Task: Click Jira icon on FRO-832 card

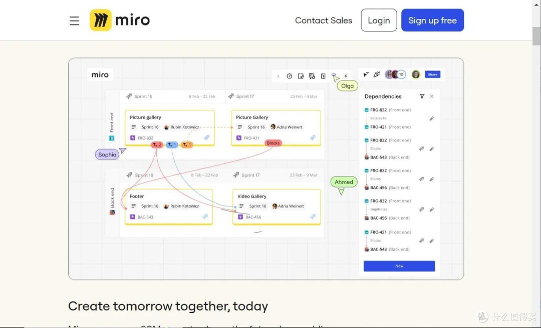Action: coord(206,138)
